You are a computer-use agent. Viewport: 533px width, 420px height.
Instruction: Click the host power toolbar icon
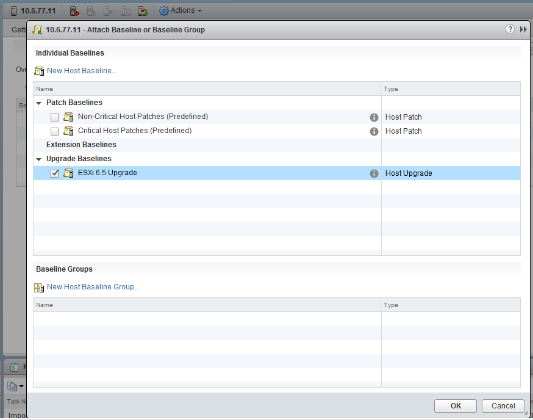point(126,11)
